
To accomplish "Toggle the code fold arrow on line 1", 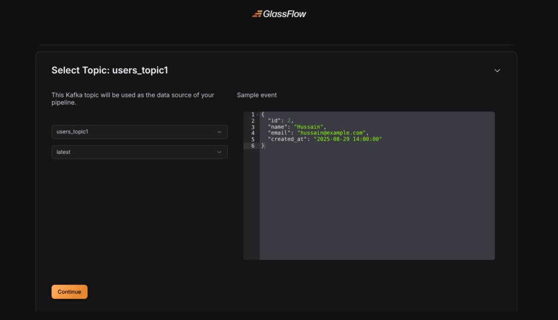I will pyautogui.click(x=258, y=114).
